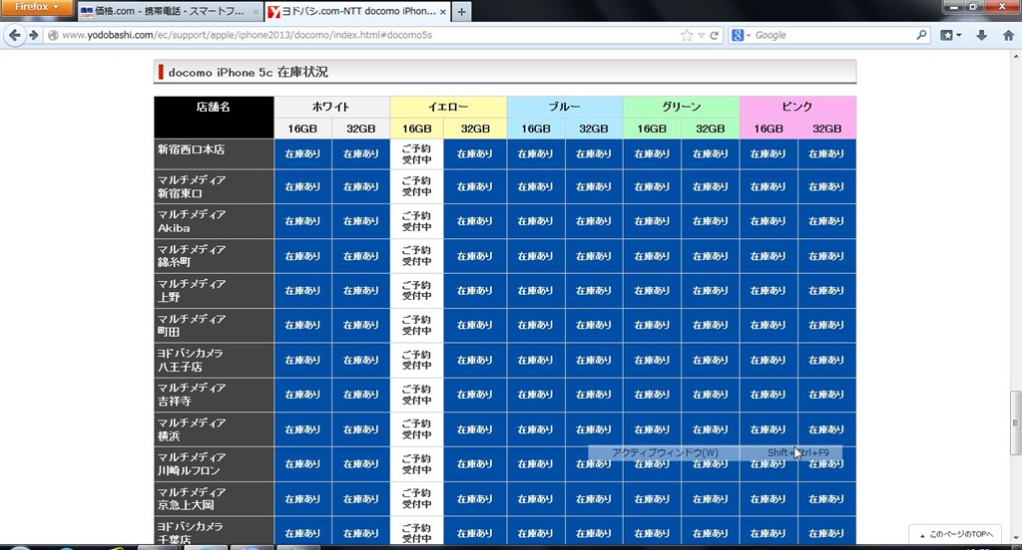Click 在庫あり for 八王子店 ピンク 16GB
This screenshot has height=550, width=1022.
[769, 360]
